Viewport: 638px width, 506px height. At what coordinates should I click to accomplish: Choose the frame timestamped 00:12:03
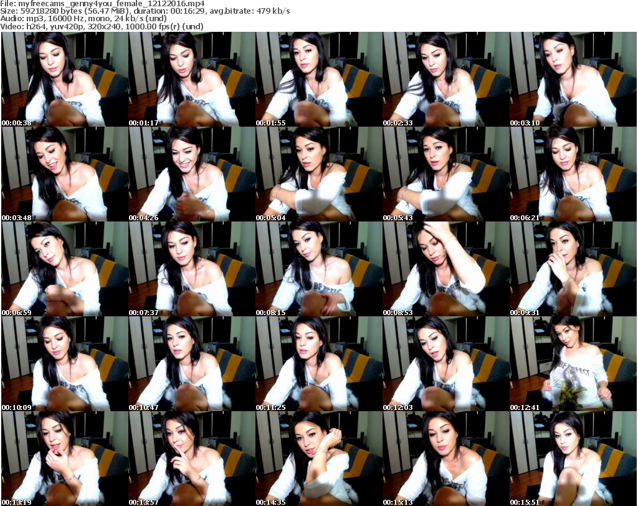pyautogui.click(x=446, y=364)
